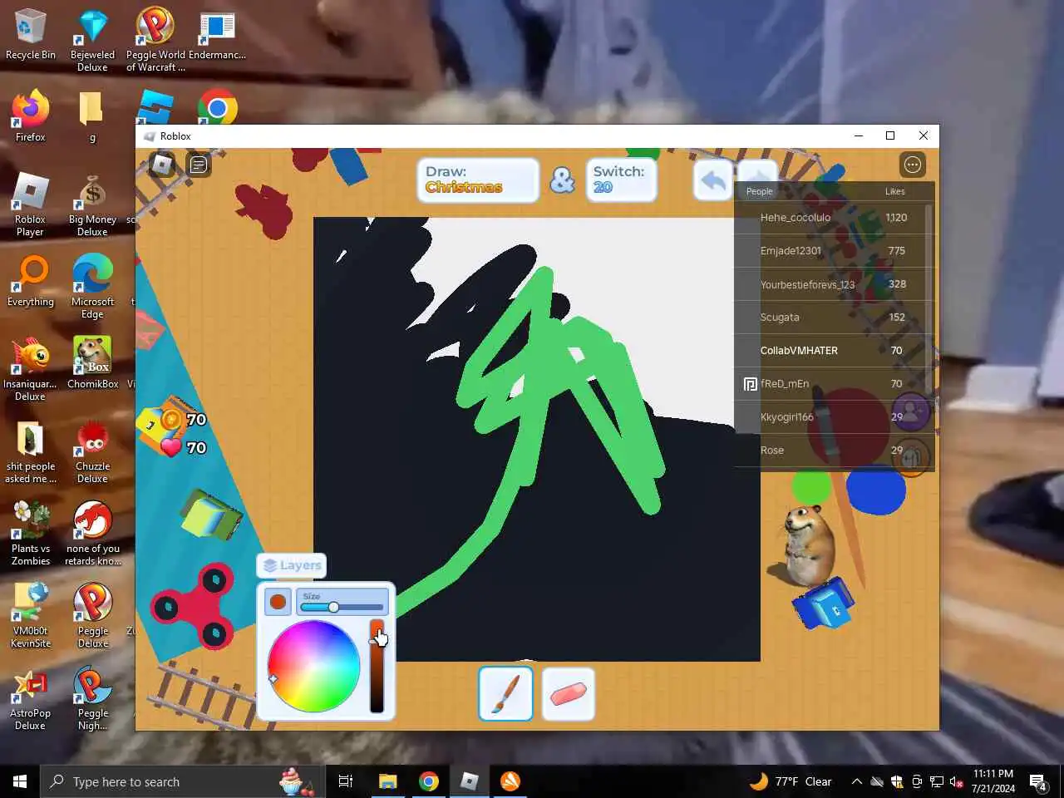
Task: Select the eraser tool
Action: click(569, 693)
